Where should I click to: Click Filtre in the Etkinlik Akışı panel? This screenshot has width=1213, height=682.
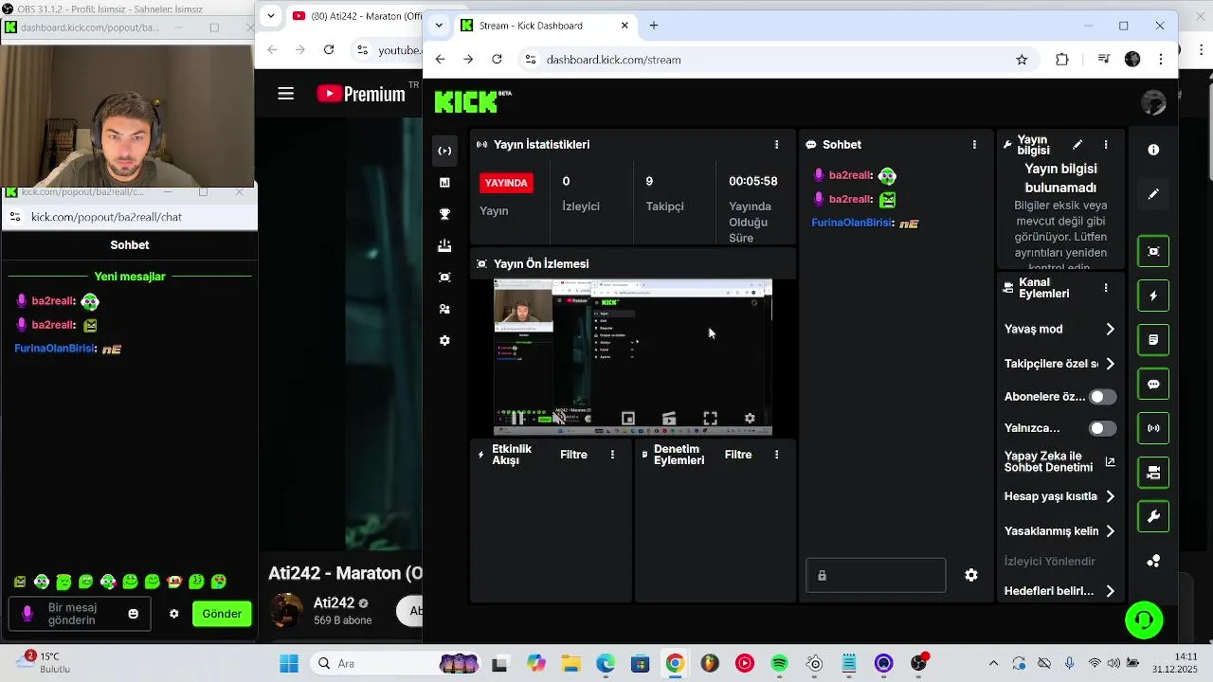(573, 455)
